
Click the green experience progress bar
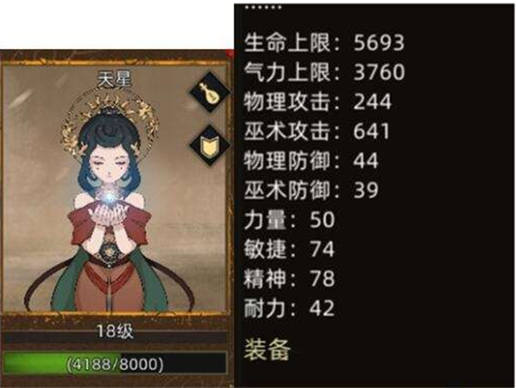(x=115, y=363)
